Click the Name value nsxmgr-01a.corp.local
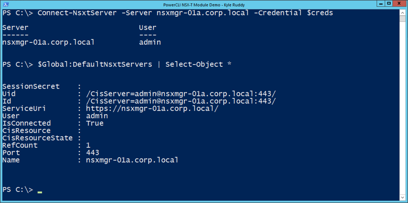Image resolution: width=408 pixels, height=203 pixels. [132, 160]
